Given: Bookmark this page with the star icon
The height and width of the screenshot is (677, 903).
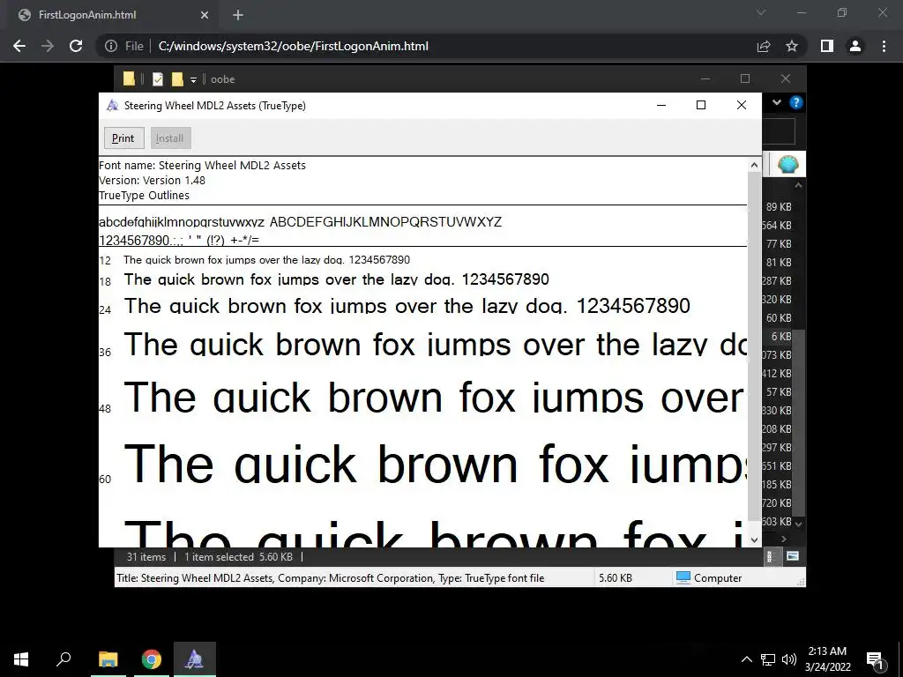Looking at the screenshot, I should 792,46.
